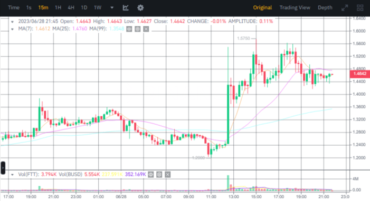
Task: Click the AMPLITUDE value 0.11%
Action: point(266,21)
